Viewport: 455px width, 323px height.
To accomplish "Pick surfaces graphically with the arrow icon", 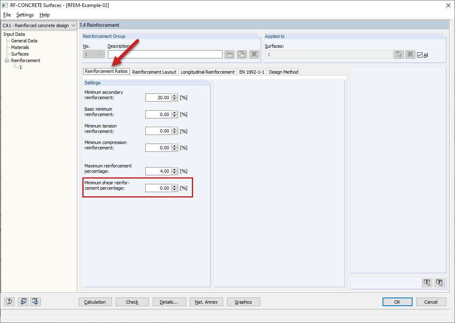I will pyautogui.click(x=399, y=54).
